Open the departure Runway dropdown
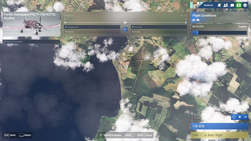 (92, 32)
